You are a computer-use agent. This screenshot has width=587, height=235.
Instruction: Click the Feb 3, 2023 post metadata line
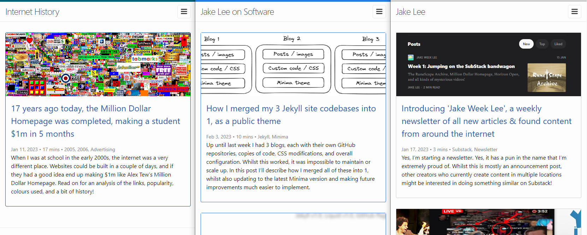coord(247,137)
